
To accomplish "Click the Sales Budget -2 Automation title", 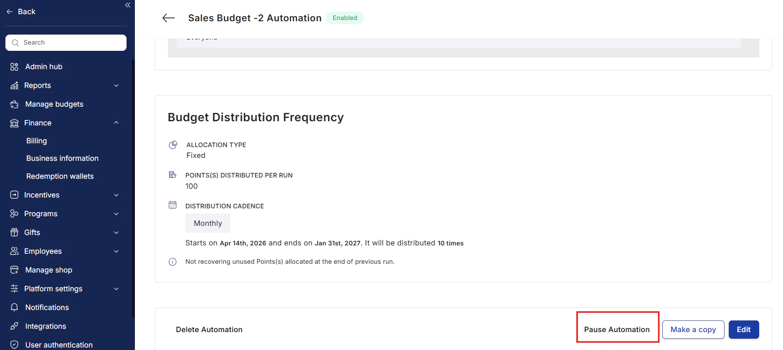I will 255,18.
